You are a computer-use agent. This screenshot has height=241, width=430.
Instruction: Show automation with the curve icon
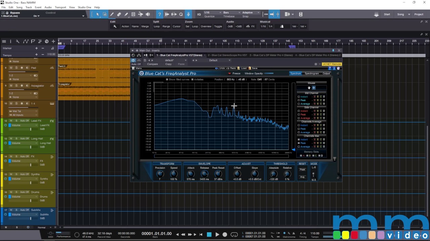coord(26,42)
